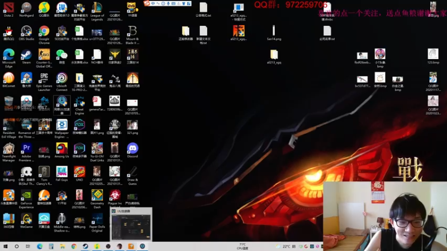Select the Romance of the Three Kingdoms shortcut
Image resolution: width=447 pixels, height=251 pixels.
(26, 129)
